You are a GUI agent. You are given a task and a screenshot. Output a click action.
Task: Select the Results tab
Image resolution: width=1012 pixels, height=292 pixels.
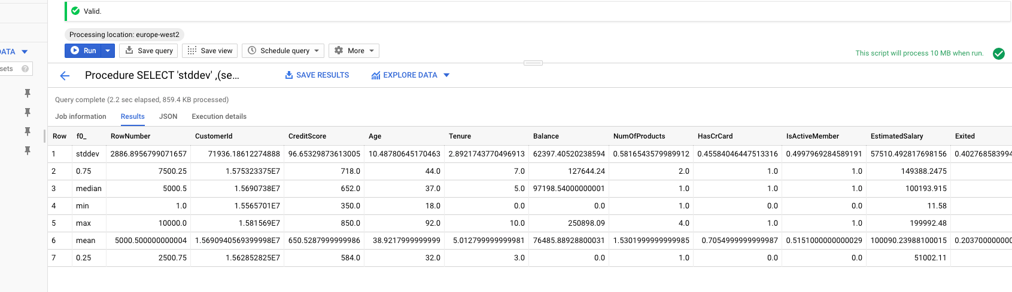click(x=133, y=116)
